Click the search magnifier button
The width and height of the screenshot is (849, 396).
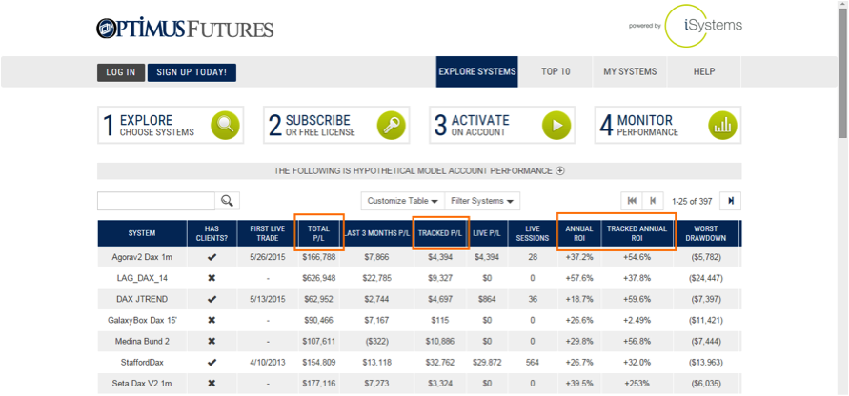[228, 201]
